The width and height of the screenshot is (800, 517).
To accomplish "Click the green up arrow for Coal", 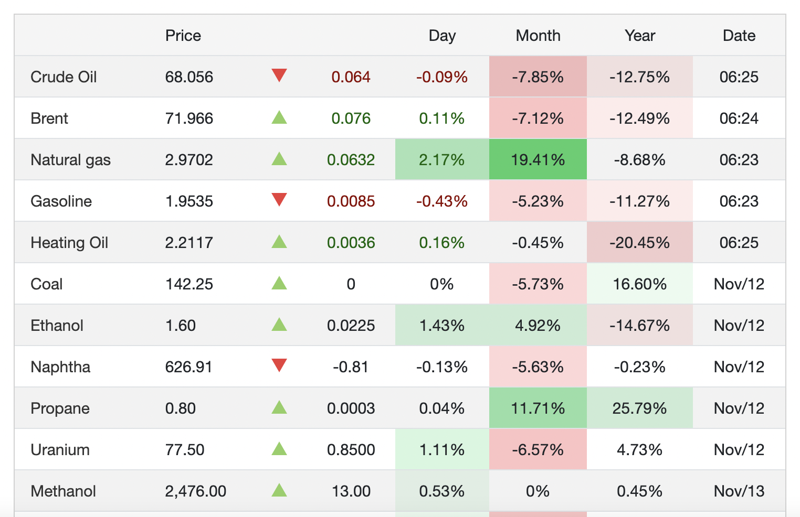I will click(x=279, y=283).
